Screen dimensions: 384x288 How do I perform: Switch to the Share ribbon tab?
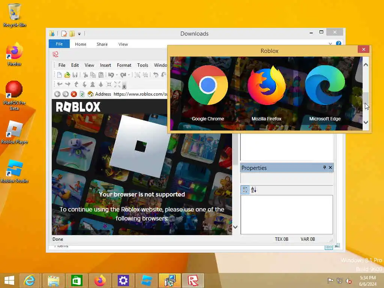102,44
